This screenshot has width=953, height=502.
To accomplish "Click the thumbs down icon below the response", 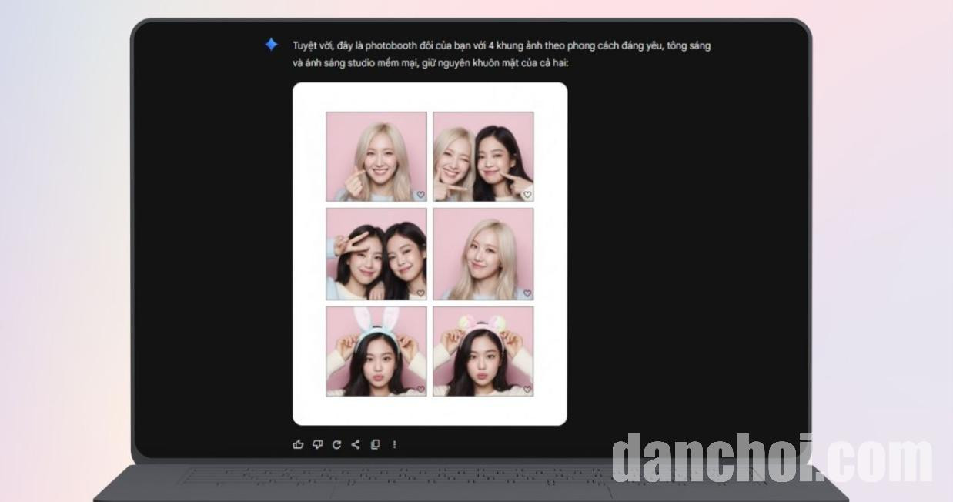I will click(x=317, y=444).
